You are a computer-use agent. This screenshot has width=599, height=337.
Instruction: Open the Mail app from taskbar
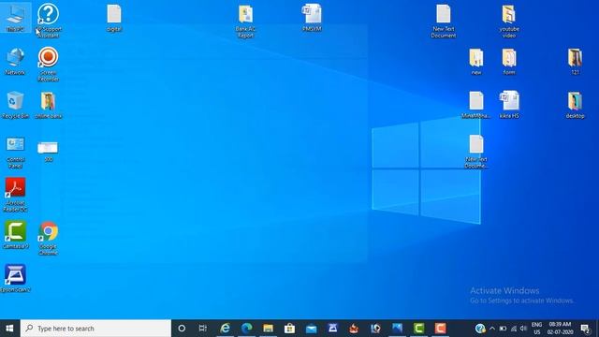pos(311,329)
